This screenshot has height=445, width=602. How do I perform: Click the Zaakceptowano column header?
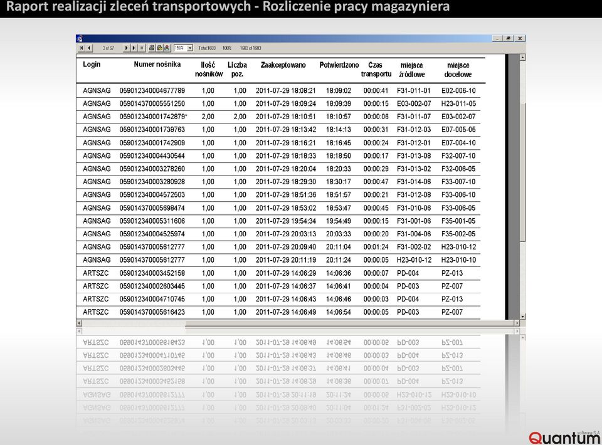(283, 65)
